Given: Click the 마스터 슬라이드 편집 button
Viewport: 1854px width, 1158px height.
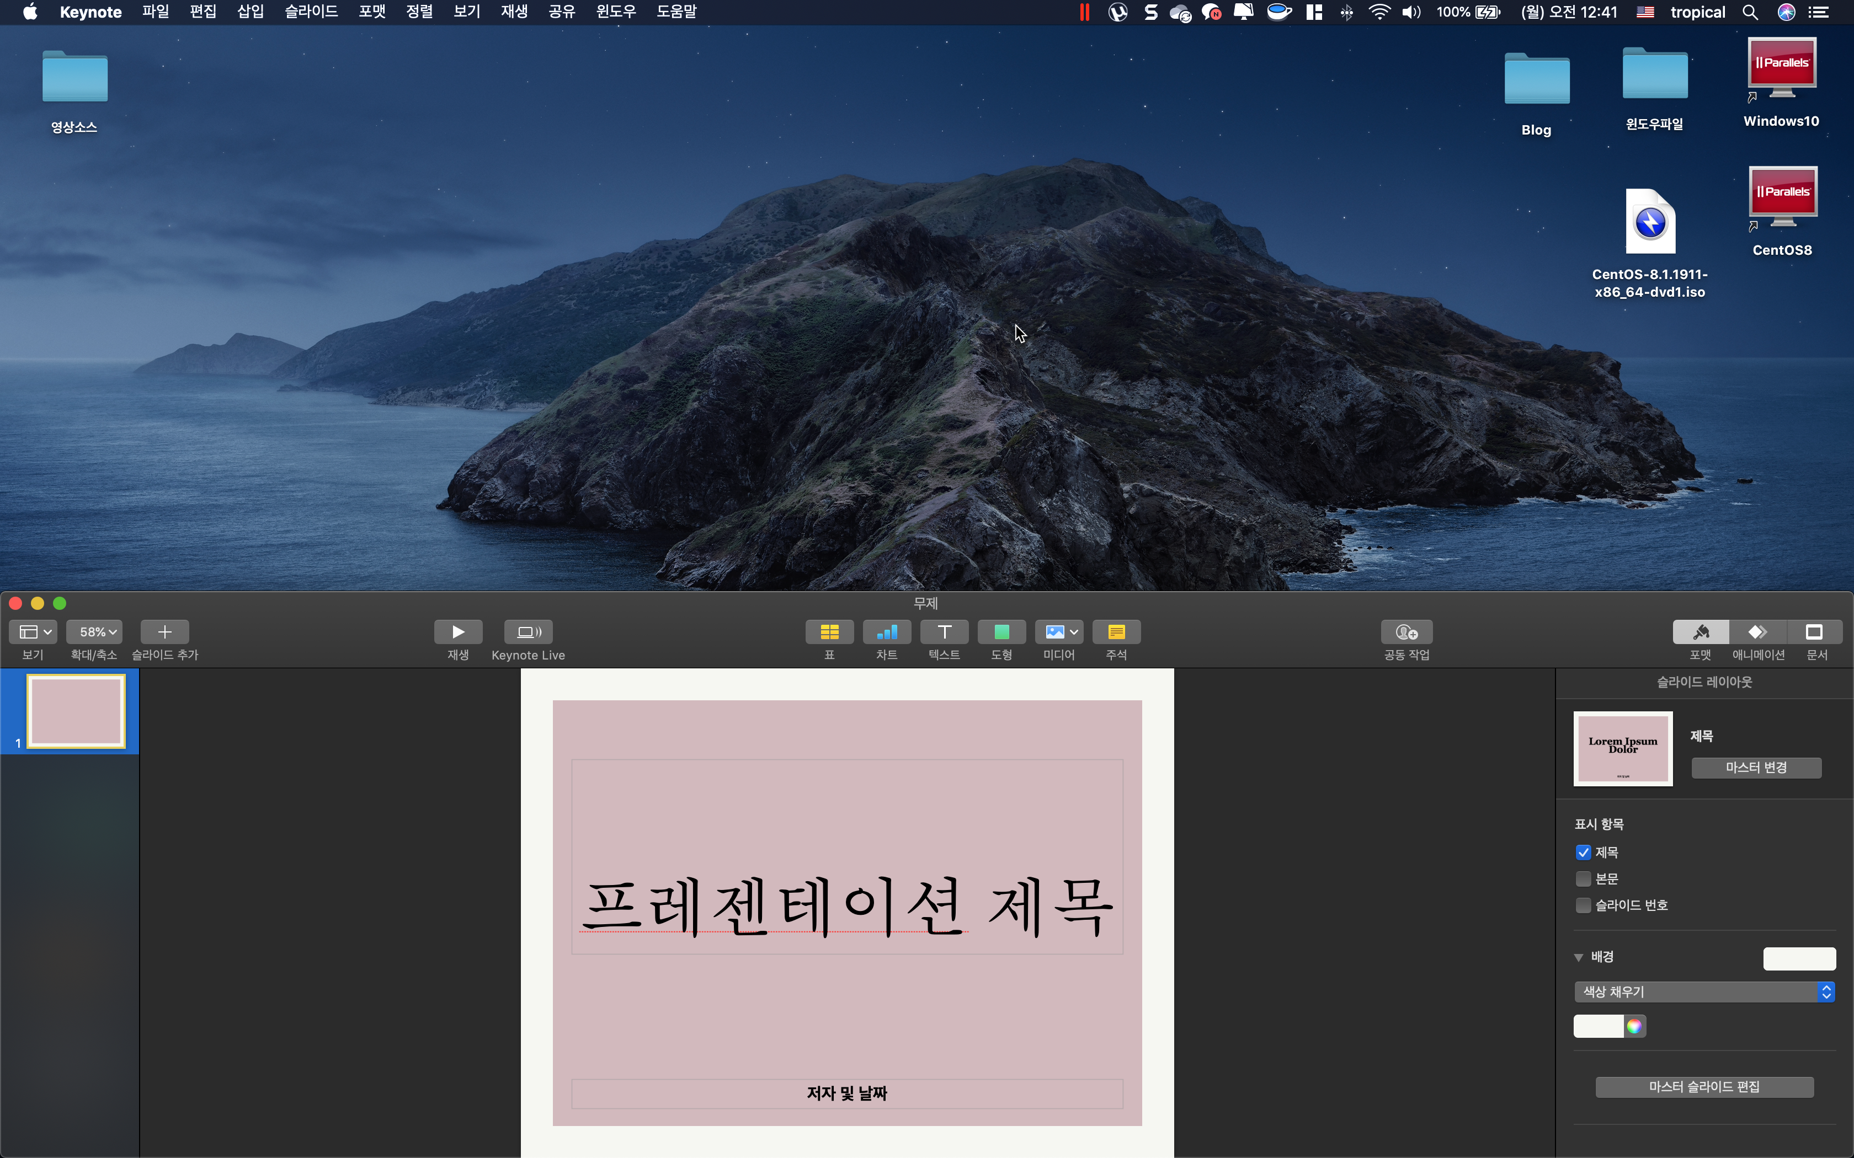Looking at the screenshot, I should pyautogui.click(x=1704, y=1087).
